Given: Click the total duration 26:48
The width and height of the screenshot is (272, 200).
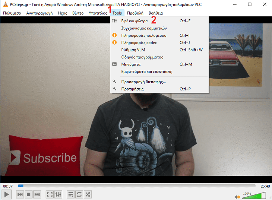Looking at the screenshot, I should [x=265, y=186].
